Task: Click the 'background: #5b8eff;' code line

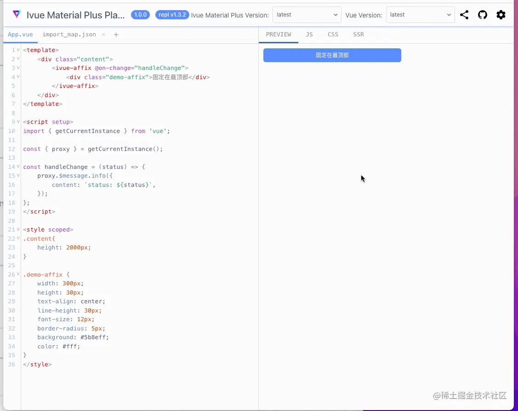Action: tap(73, 337)
